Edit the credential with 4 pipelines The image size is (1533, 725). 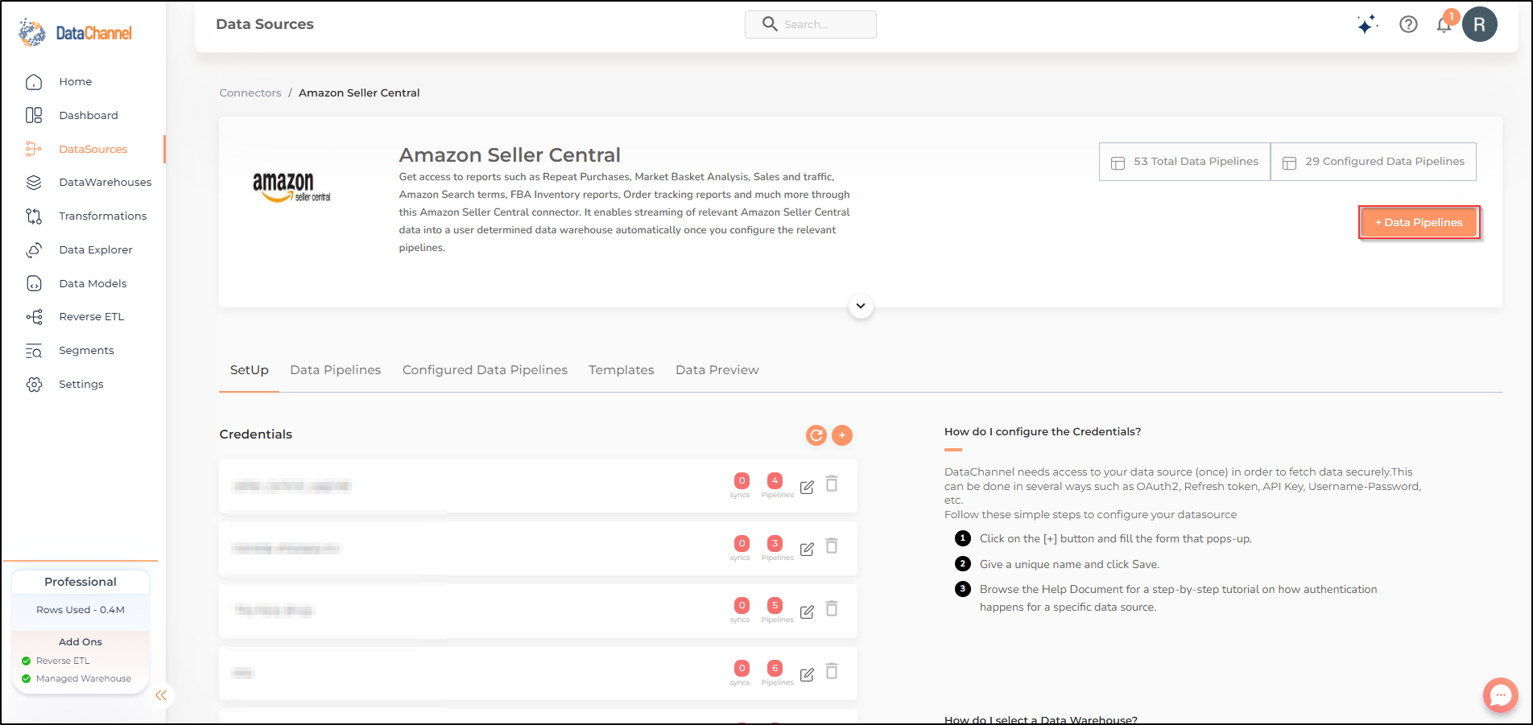coord(807,487)
